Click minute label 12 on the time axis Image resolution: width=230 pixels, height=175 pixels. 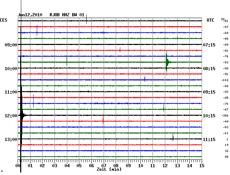165,165
